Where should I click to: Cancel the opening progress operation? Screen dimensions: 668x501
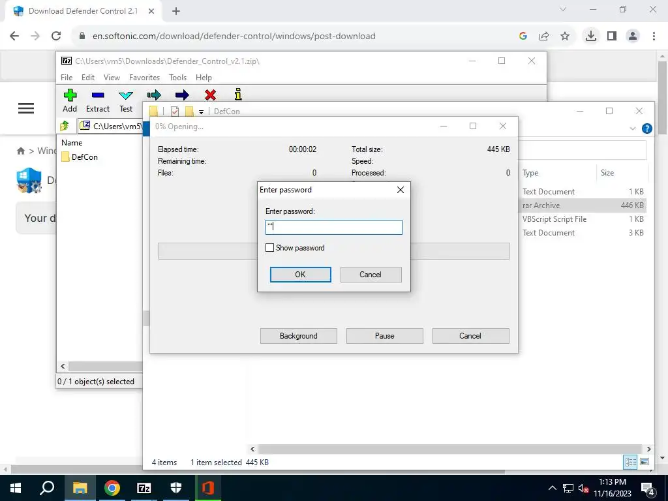(470, 336)
